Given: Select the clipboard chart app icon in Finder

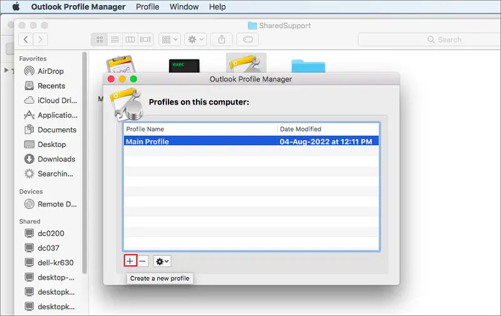Looking at the screenshot, I should coord(121,64).
